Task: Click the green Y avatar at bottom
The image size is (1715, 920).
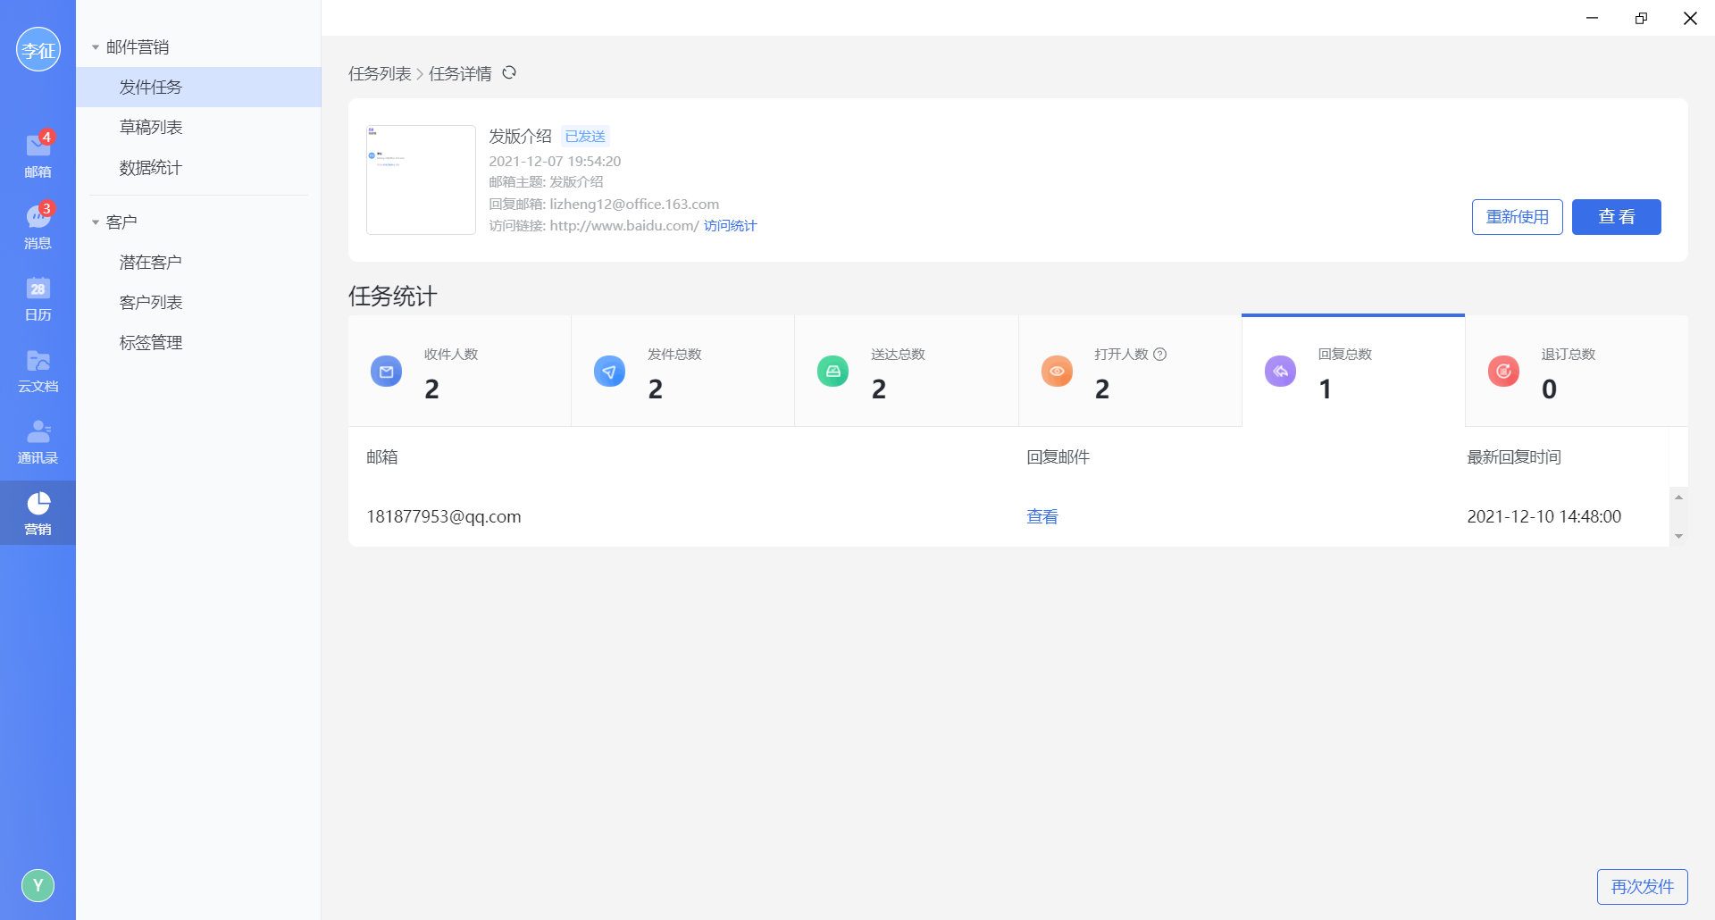Action: (x=38, y=885)
